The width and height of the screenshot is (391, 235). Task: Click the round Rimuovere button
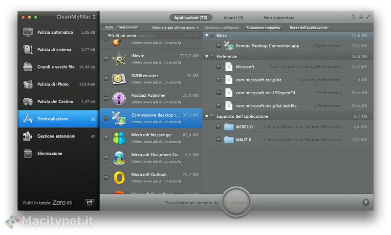(236, 202)
